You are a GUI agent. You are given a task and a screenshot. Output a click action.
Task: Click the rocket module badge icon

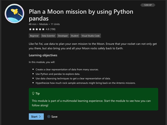point(14,14)
